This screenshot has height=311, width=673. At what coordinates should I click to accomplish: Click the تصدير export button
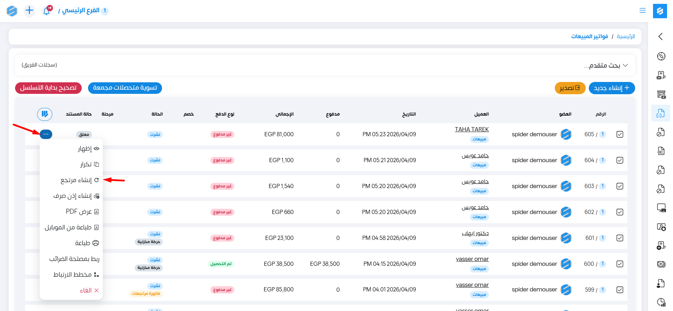570,88
